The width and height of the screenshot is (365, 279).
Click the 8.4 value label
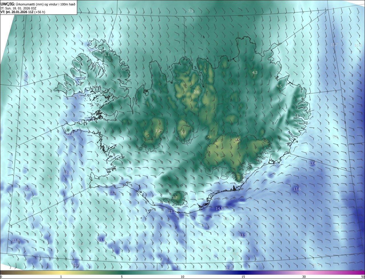111,213
